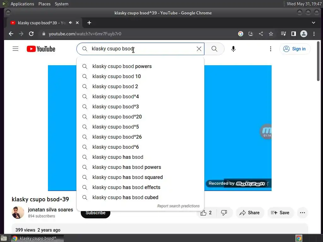Image resolution: width=323 pixels, height=242 pixels.
Task: Open the System menu
Action: (x=62, y=4)
